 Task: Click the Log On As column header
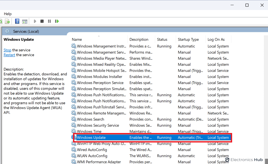coord(216,39)
